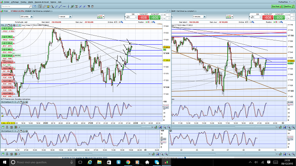Select the horizontal line drawing tool
296x166 pixels.
pyautogui.click(x=64, y=7)
